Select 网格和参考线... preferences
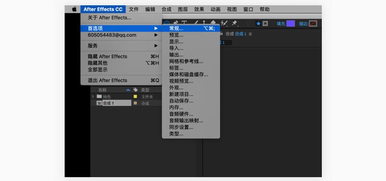 pos(191,62)
